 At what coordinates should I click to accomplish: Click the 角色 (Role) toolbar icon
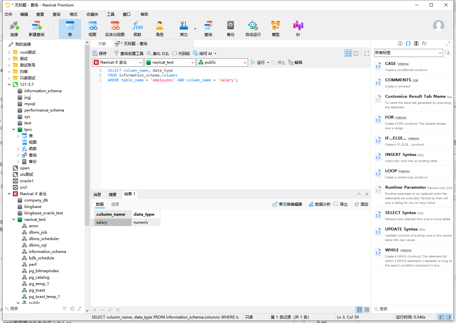point(160,29)
